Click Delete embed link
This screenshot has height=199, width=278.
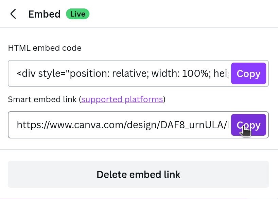[x=138, y=174]
